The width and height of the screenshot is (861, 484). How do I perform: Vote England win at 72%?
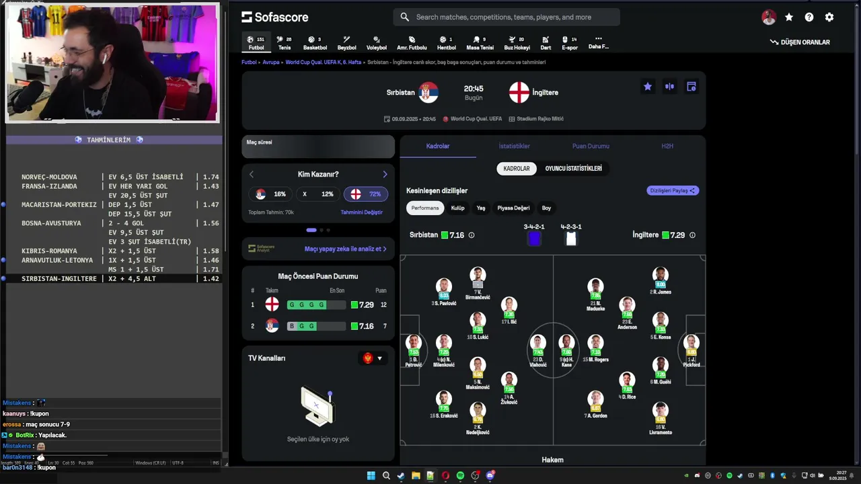pyautogui.click(x=366, y=194)
